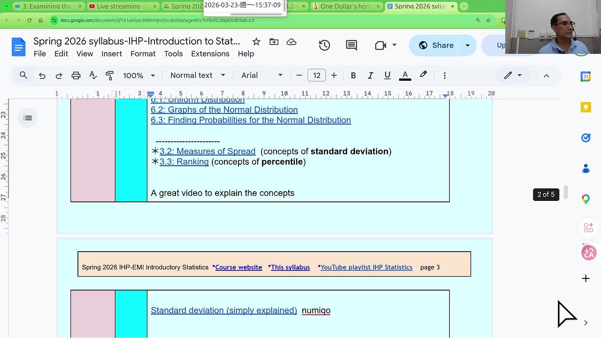Open the File menu
This screenshot has width=601, height=338.
[40, 54]
